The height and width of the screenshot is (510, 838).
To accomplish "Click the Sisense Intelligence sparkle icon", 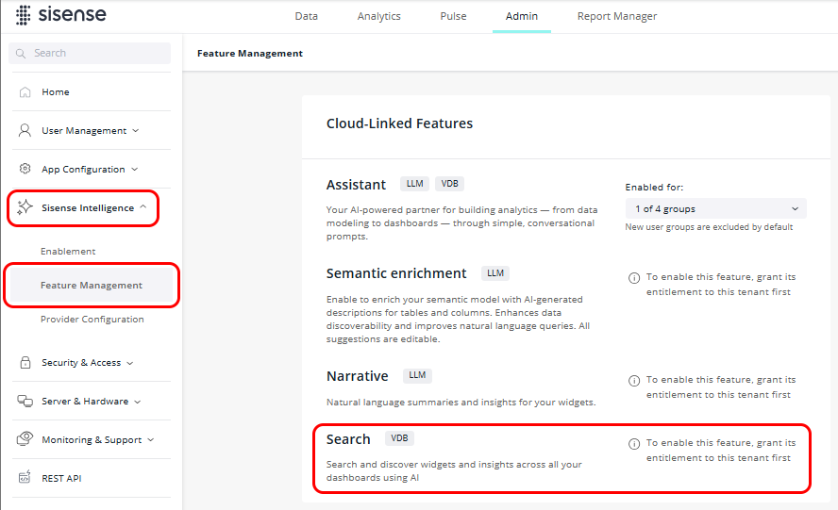I will [25, 207].
